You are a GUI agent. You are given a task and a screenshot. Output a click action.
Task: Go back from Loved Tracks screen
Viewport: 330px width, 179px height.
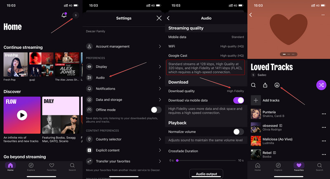251,15
